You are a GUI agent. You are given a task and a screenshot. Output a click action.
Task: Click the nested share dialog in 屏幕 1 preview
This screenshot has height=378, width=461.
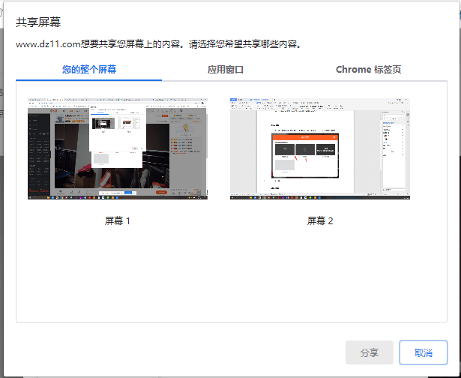pos(116,135)
